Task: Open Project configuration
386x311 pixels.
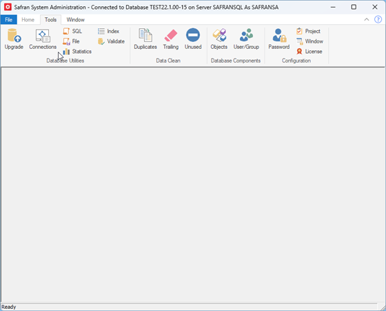Action: tap(308, 31)
